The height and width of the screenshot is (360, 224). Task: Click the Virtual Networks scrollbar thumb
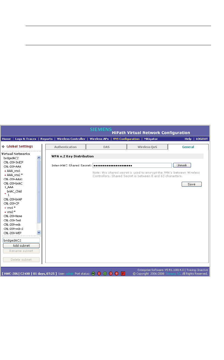[39, 192]
